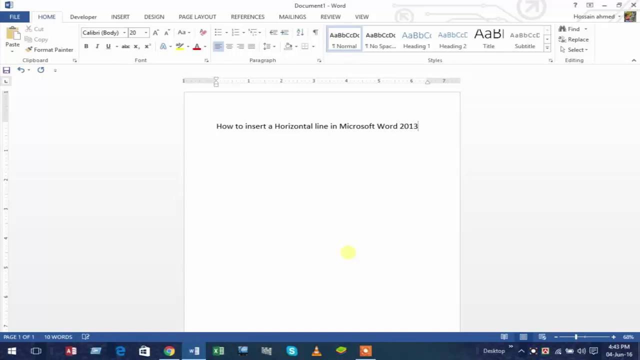Click the Multilevel List icon
The height and width of the screenshot is (360, 640).
[253, 32]
